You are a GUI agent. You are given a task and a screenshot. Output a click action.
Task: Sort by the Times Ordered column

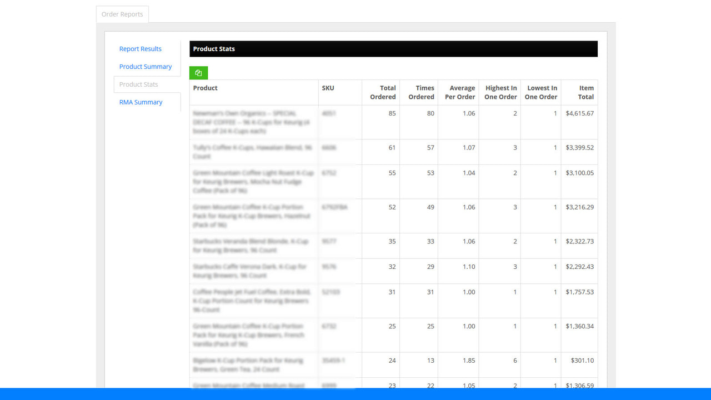tap(420, 92)
